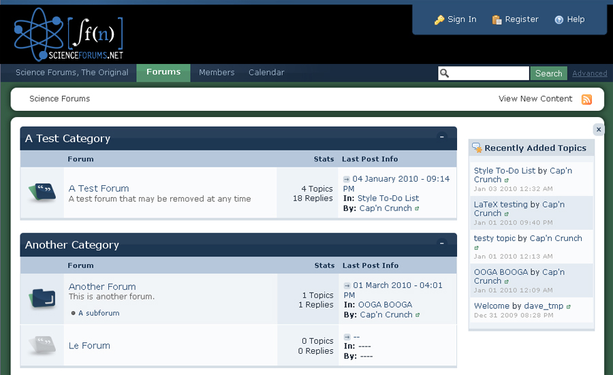Open Science Forums, The Original tab
Screen dimensions: 613x375
click(72, 73)
